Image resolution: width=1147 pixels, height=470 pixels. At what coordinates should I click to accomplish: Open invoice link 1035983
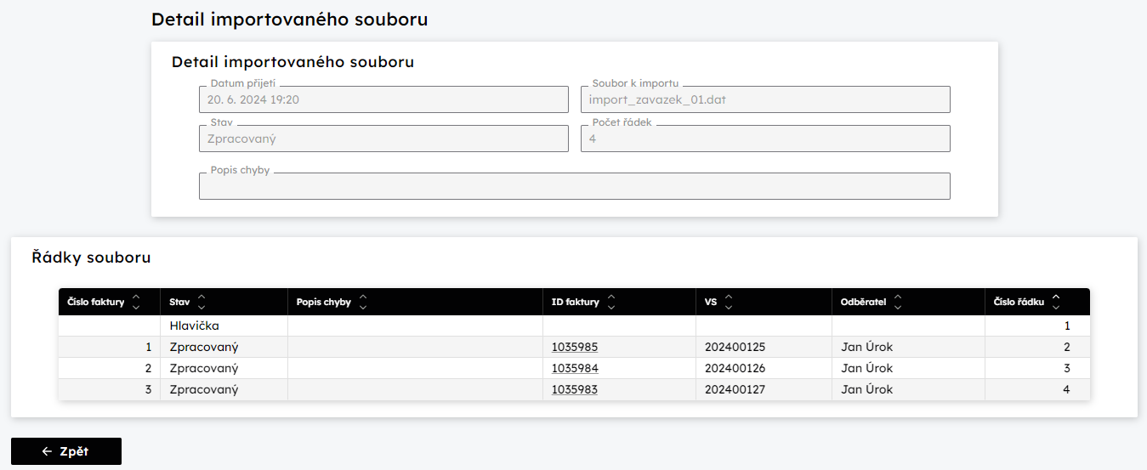click(x=575, y=389)
